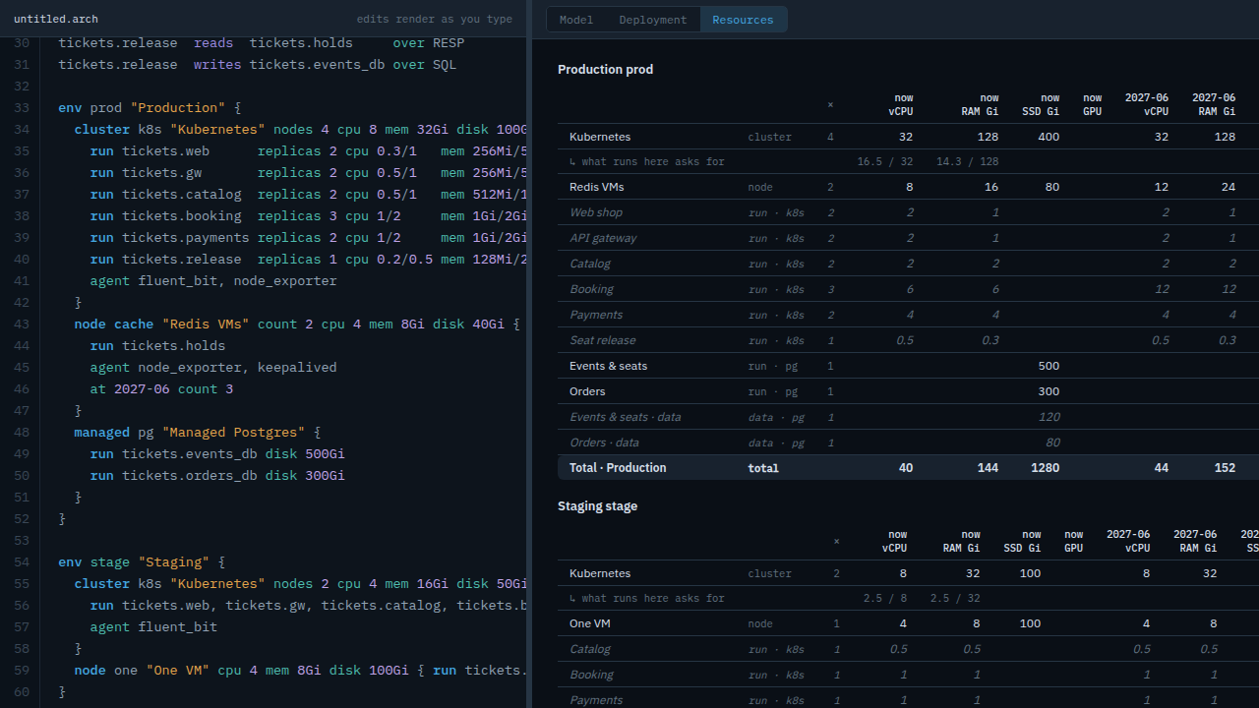Click the 'now GPU' header in Production table
This screenshot has width=1259, height=708.
[1092, 104]
